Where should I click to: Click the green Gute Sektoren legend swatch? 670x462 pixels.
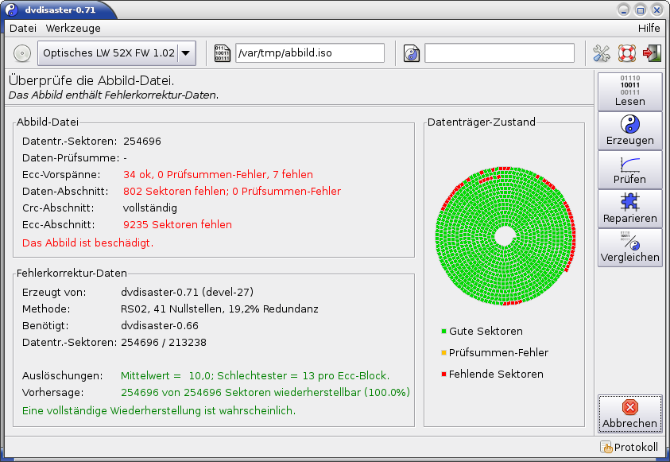tap(443, 332)
